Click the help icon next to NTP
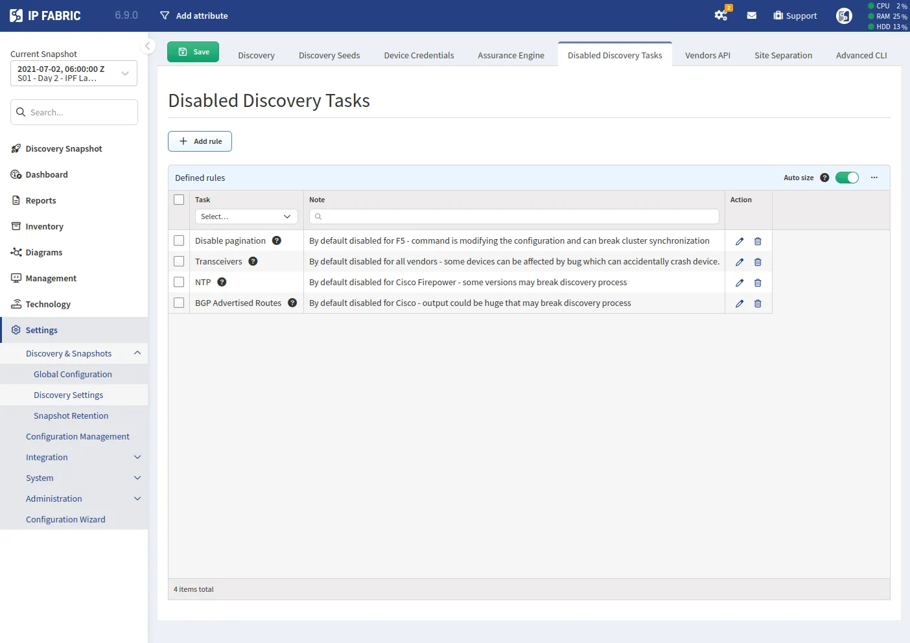Screen dimensions: 910x643 (x=222, y=282)
